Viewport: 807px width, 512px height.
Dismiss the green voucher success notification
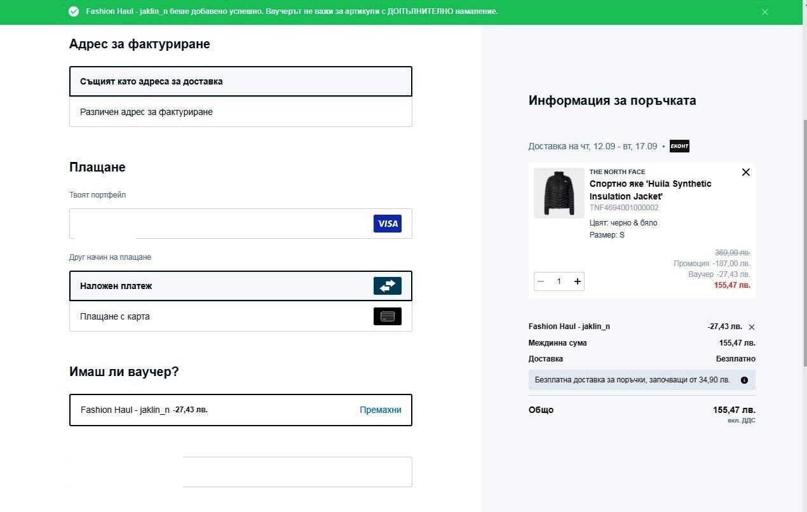[765, 12]
